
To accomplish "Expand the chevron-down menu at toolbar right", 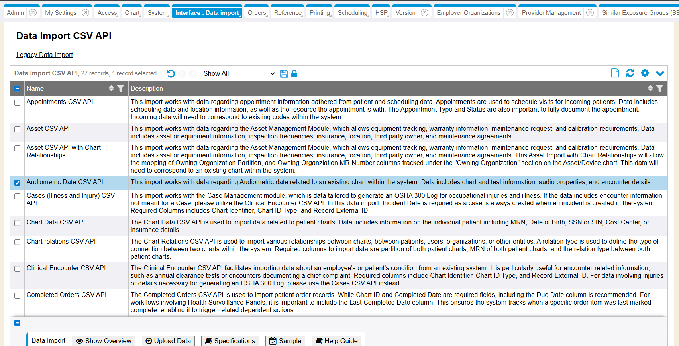I will 660,73.
